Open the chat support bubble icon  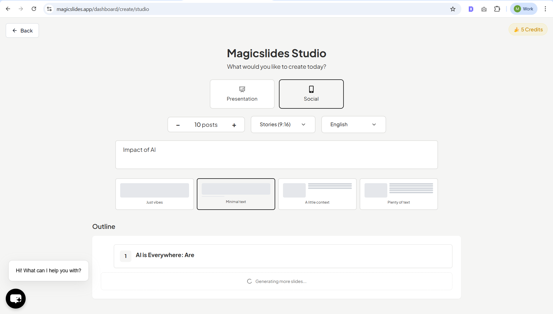tap(16, 298)
